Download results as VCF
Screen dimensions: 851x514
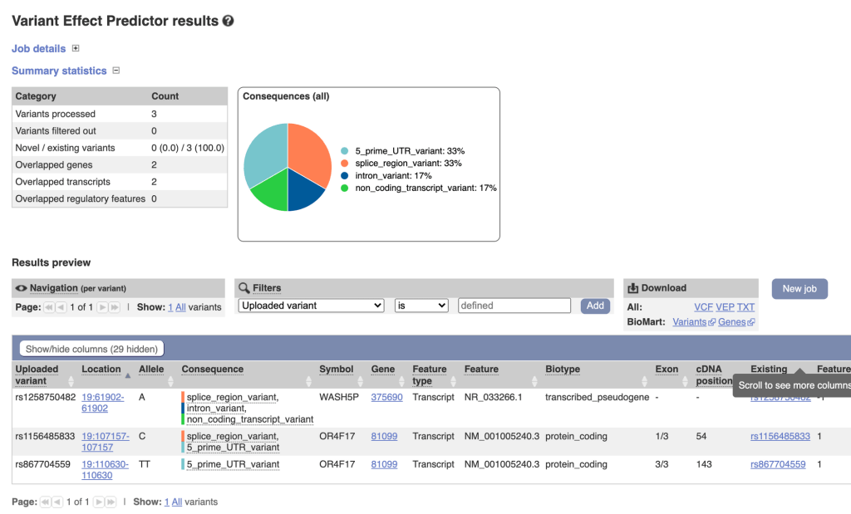click(x=703, y=307)
